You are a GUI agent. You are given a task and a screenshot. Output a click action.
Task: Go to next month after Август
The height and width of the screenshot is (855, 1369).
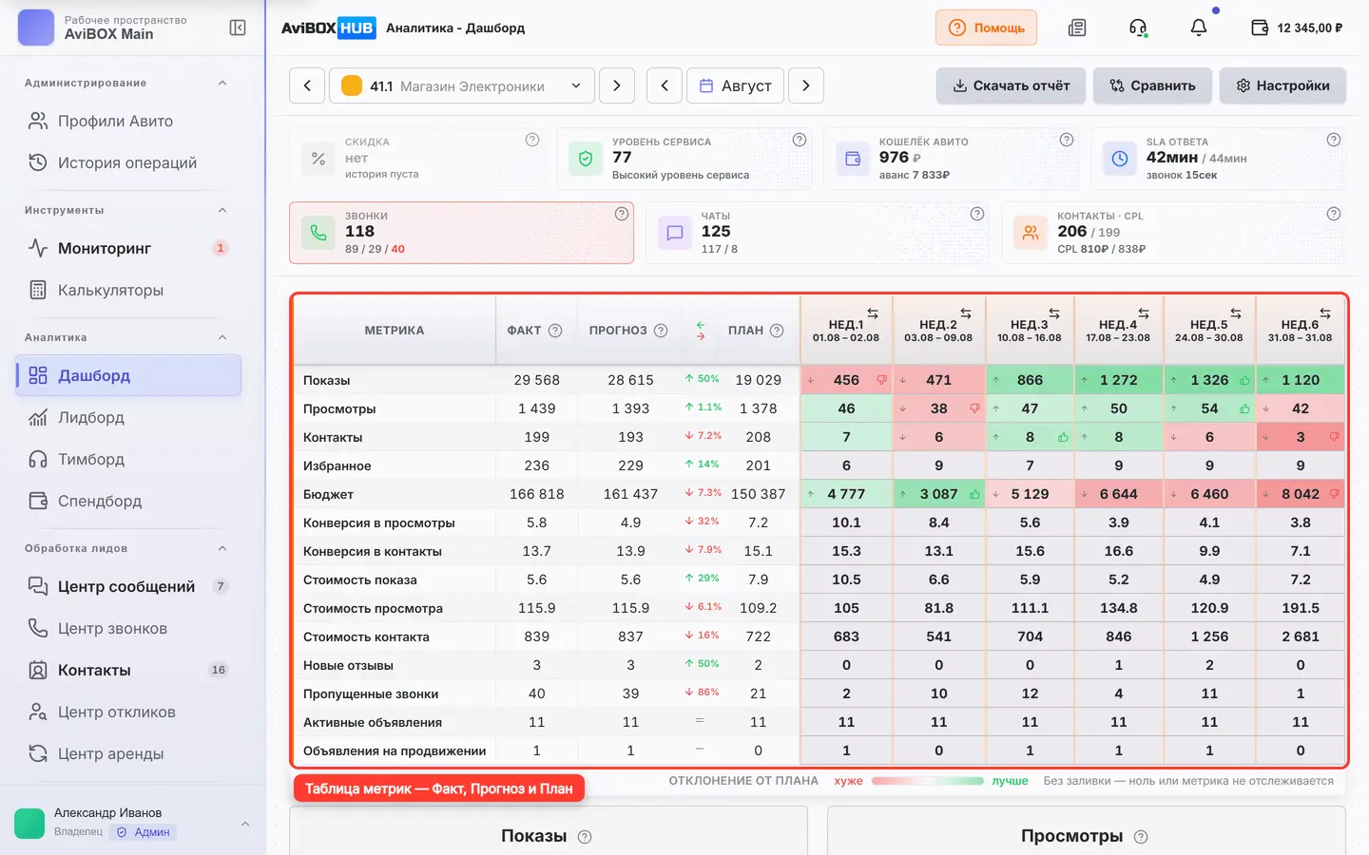(x=806, y=85)
